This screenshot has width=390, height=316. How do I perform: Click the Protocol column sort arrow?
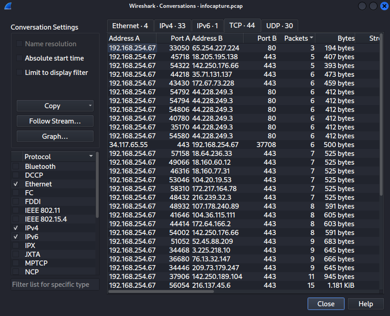point(91,156)
